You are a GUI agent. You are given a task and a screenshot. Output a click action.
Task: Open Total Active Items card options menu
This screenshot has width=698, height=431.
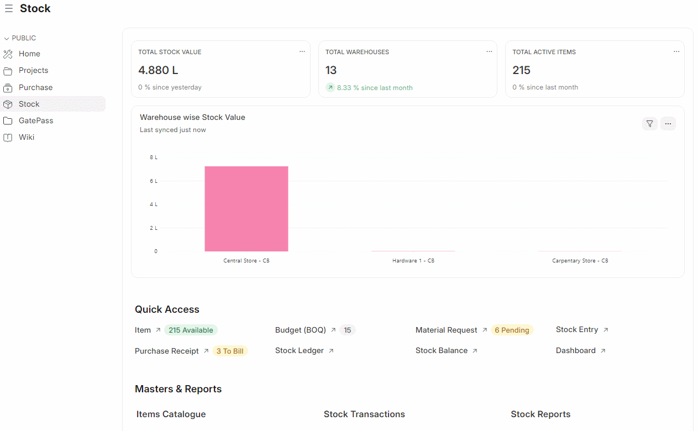pos(676,51)
